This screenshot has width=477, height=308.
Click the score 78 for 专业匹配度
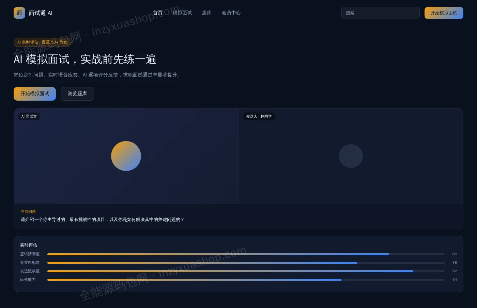[455, 263]
